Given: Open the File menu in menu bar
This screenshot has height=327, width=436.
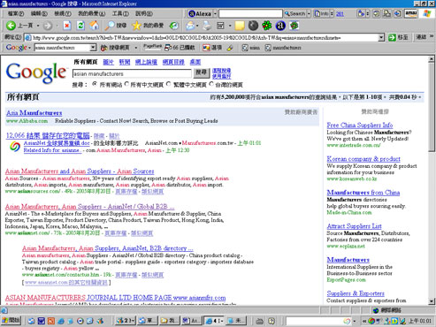Looking at the screenshot, I should 16,13.
